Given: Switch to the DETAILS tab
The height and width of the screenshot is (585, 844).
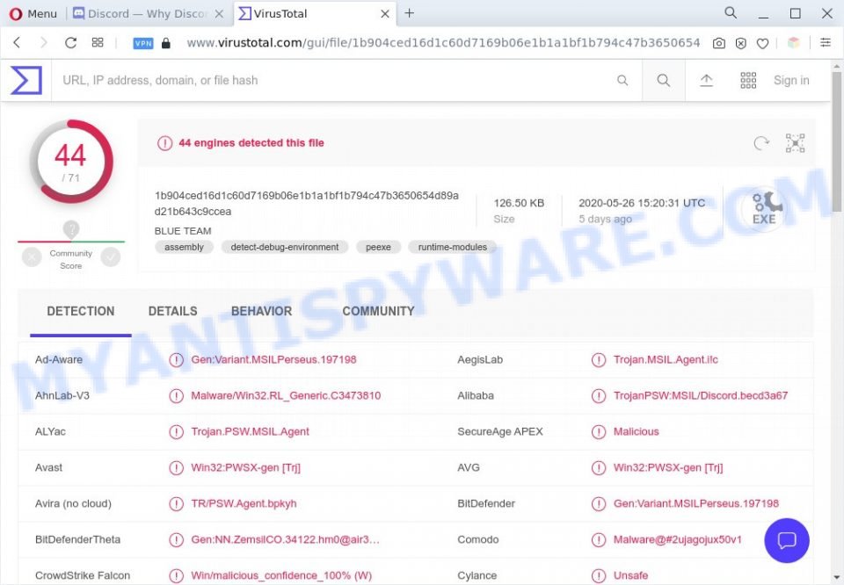Looking at the screenshot, I should pos(173,311).
